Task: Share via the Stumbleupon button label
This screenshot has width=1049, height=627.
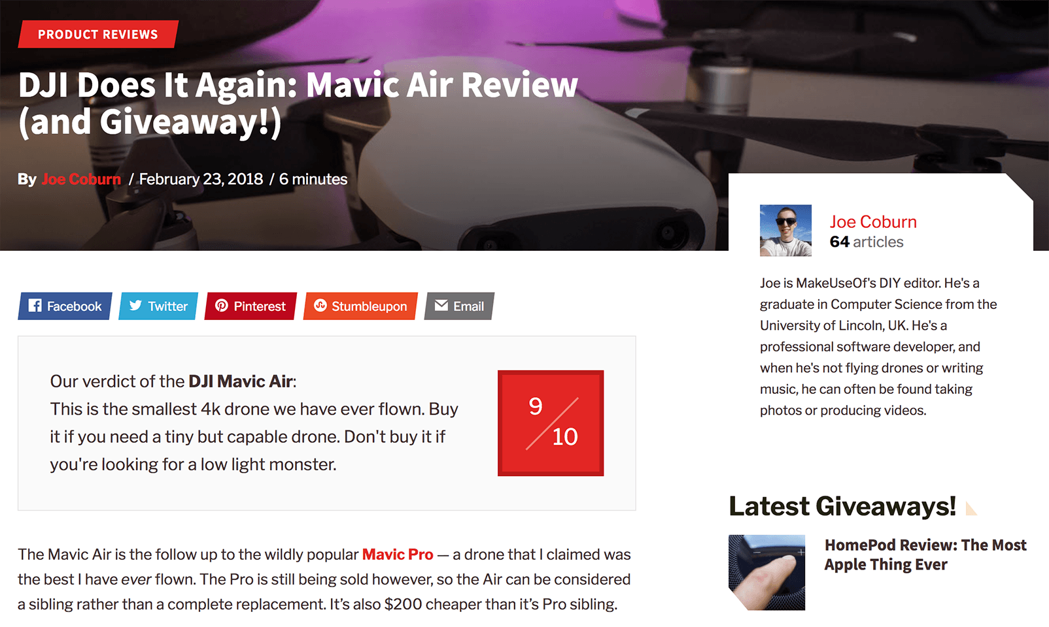Action: 369,306
